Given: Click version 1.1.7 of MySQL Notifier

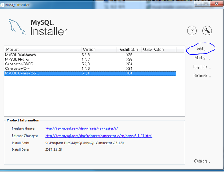Looking at the screenshot, I should click(86, 60).
